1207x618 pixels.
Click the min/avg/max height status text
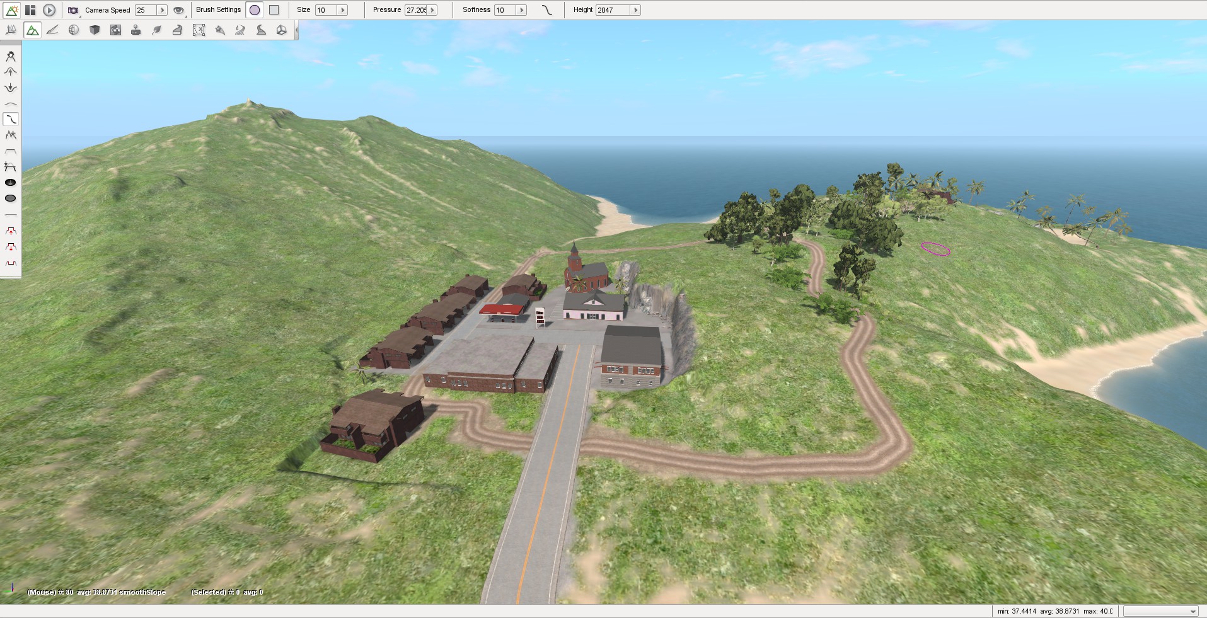click(x=1054, y=611)
